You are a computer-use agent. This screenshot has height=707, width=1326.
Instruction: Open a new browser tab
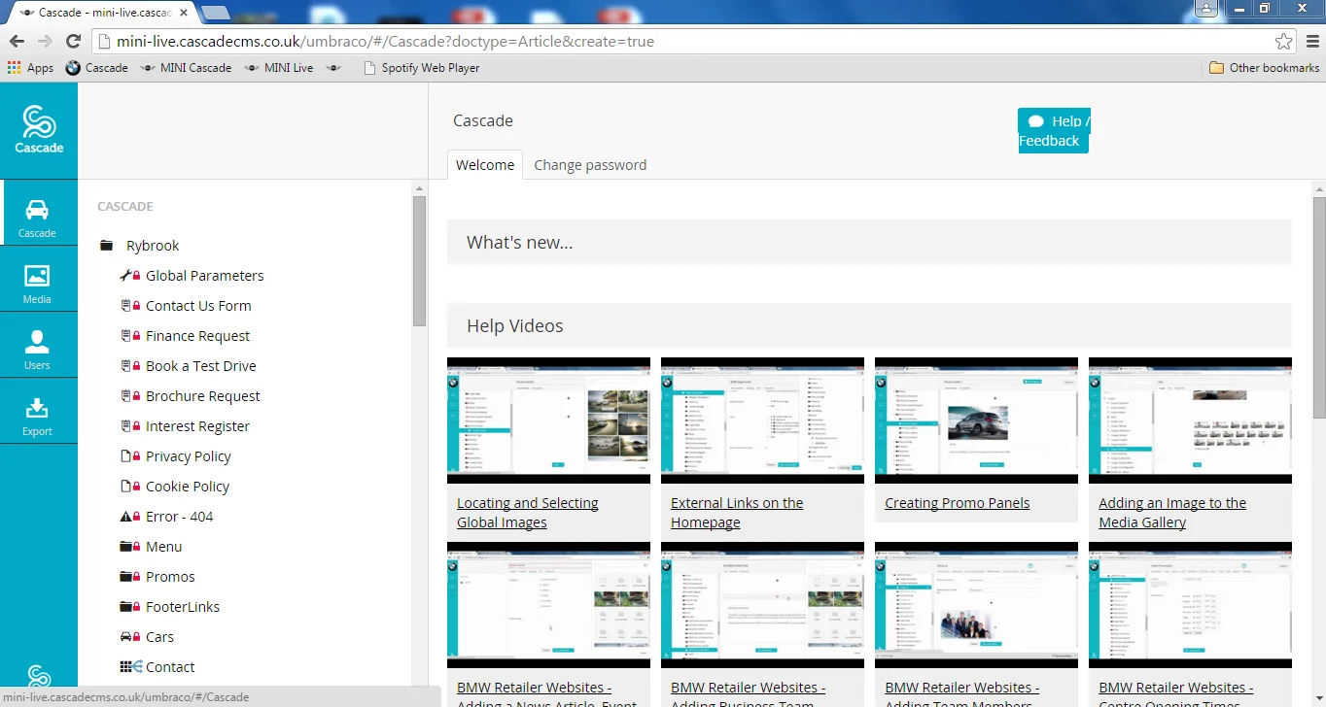click(x=215, y=13)
